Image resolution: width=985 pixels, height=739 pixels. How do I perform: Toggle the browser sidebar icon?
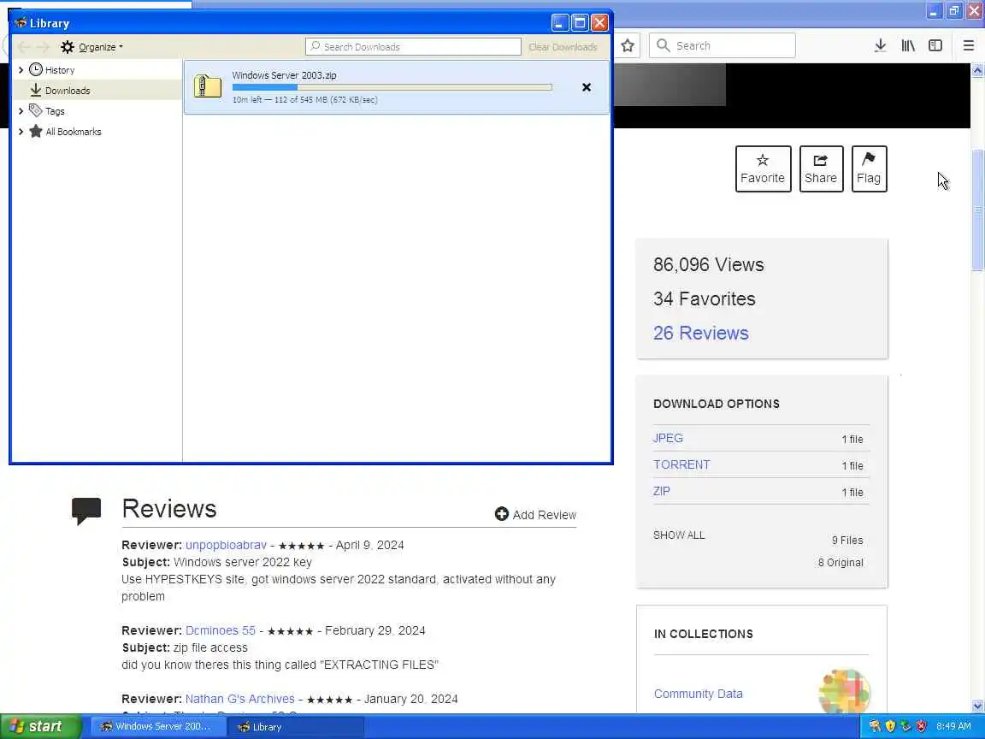click(935, 45)
